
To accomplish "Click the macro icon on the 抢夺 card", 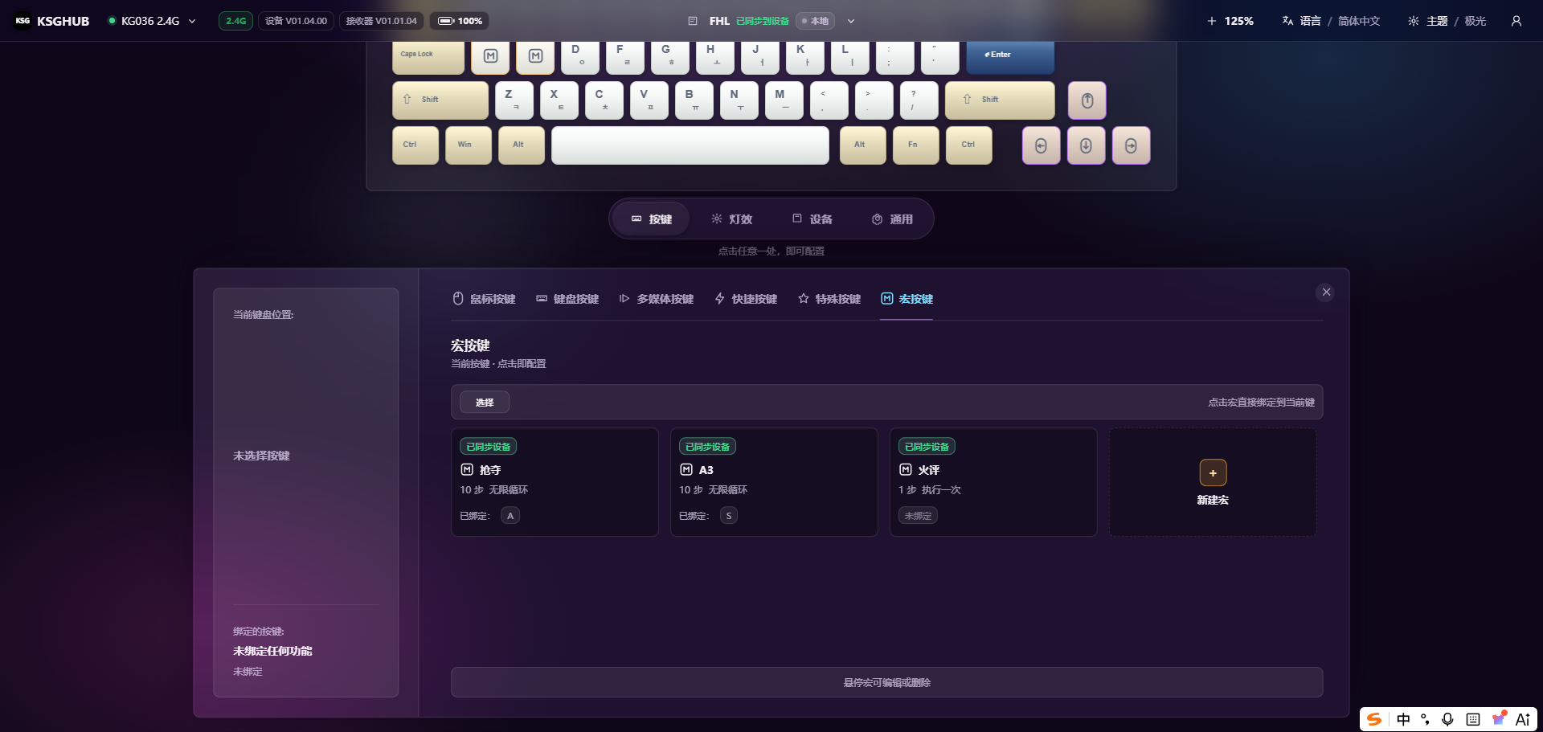I will pos(467,469).
